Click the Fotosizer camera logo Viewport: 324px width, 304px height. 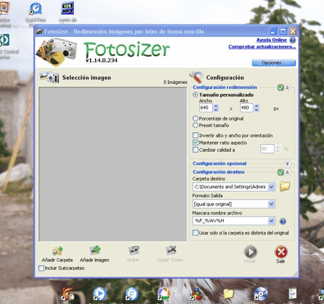coord(56,52)
